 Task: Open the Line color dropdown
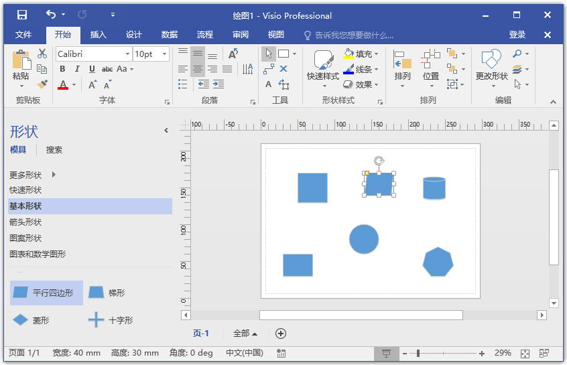376,69
